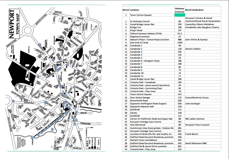Screen dimensions: 229x159
Task: Click bench number 38 in Bench column
Action: click(x=126, y=146)
